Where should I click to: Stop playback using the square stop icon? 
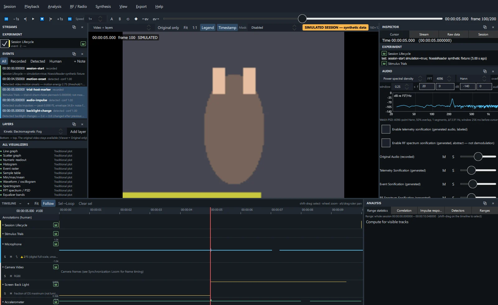pyautogui.click(x=42, y=19)
